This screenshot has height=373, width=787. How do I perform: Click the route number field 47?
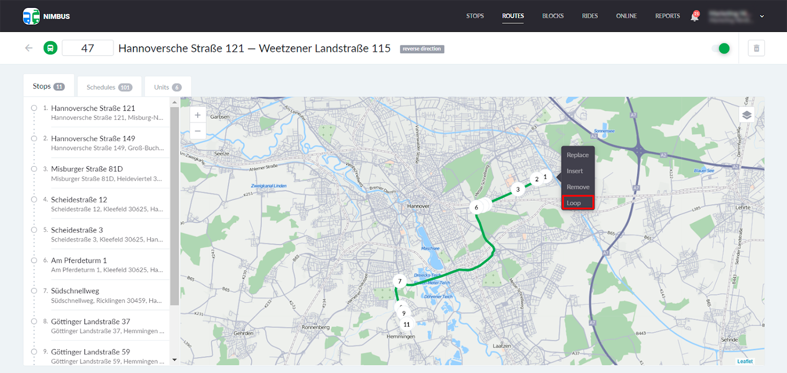point(88,48)
